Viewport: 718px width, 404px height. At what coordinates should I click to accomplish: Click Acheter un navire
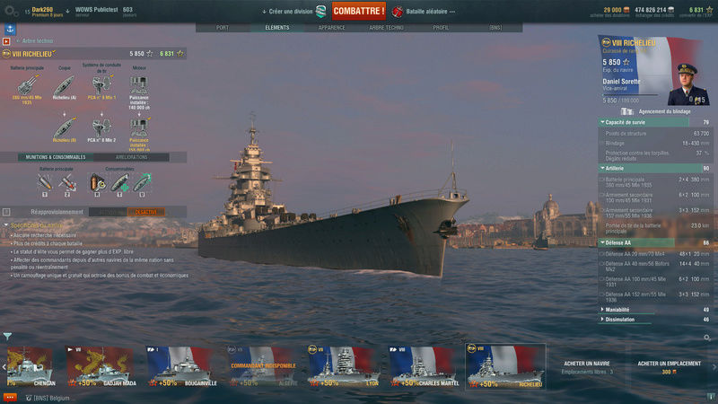[x=587, y=364]
